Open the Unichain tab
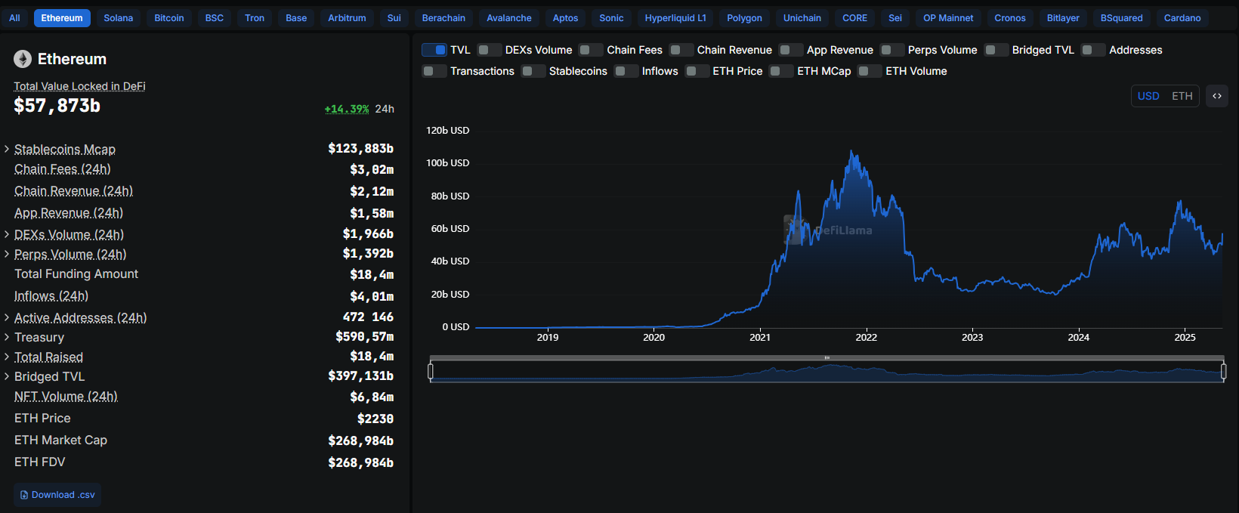 802,18
